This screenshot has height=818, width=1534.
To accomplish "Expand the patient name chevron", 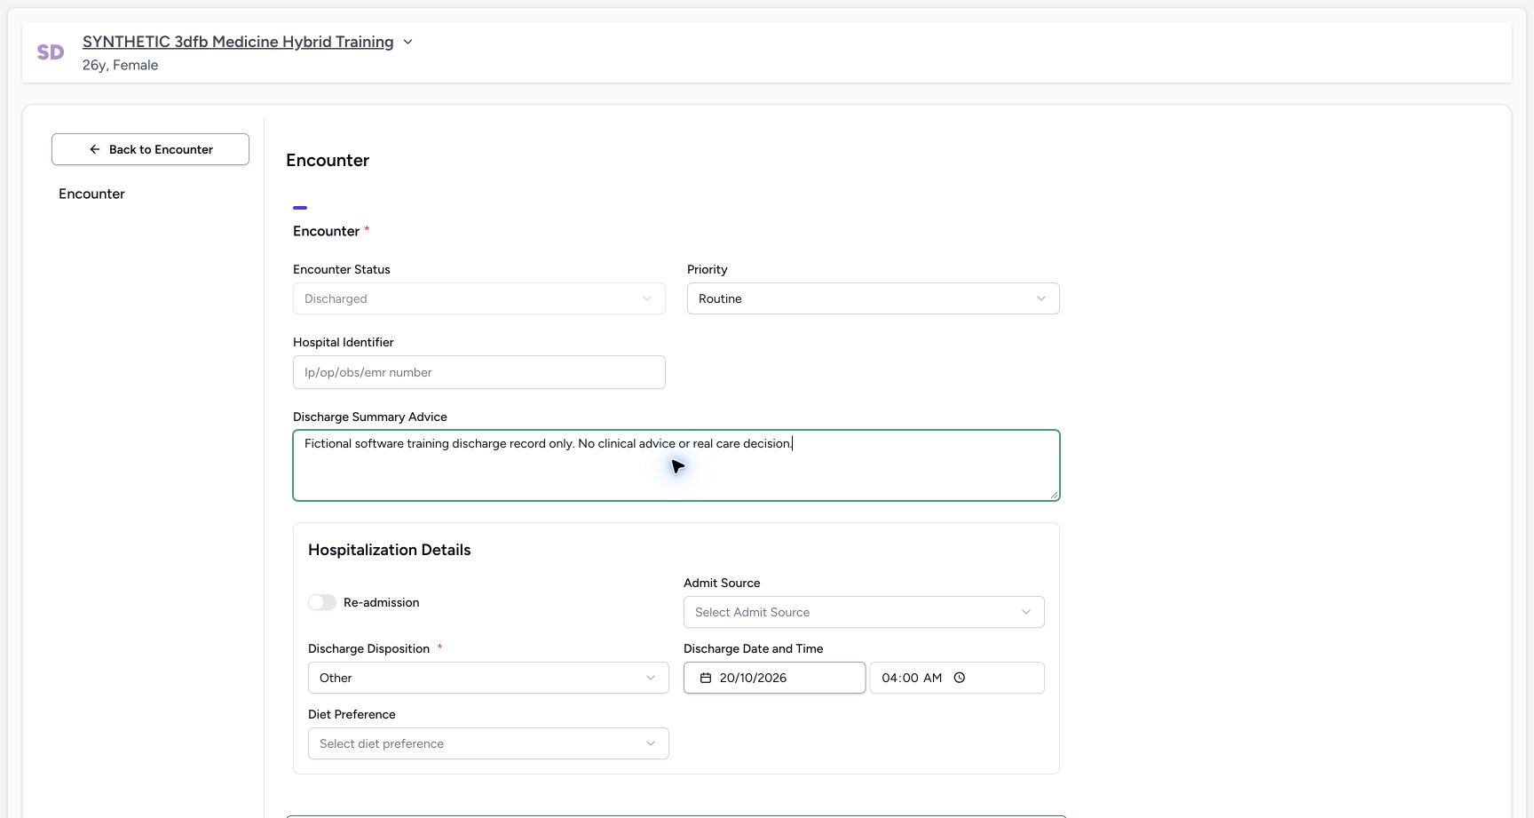I will (x=407, y=42).
